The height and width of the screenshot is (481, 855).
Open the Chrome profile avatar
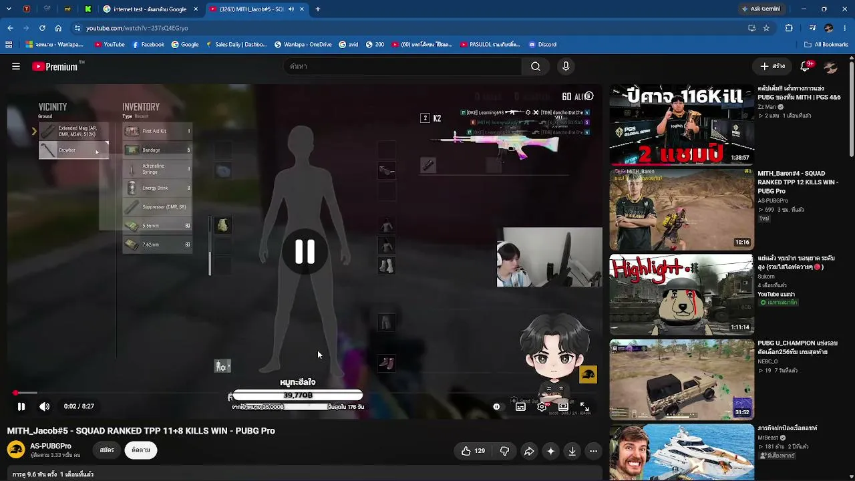829,28
